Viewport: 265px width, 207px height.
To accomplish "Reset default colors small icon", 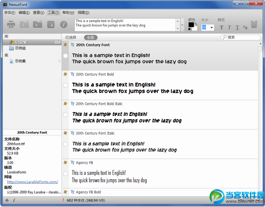I will (190, 29).
